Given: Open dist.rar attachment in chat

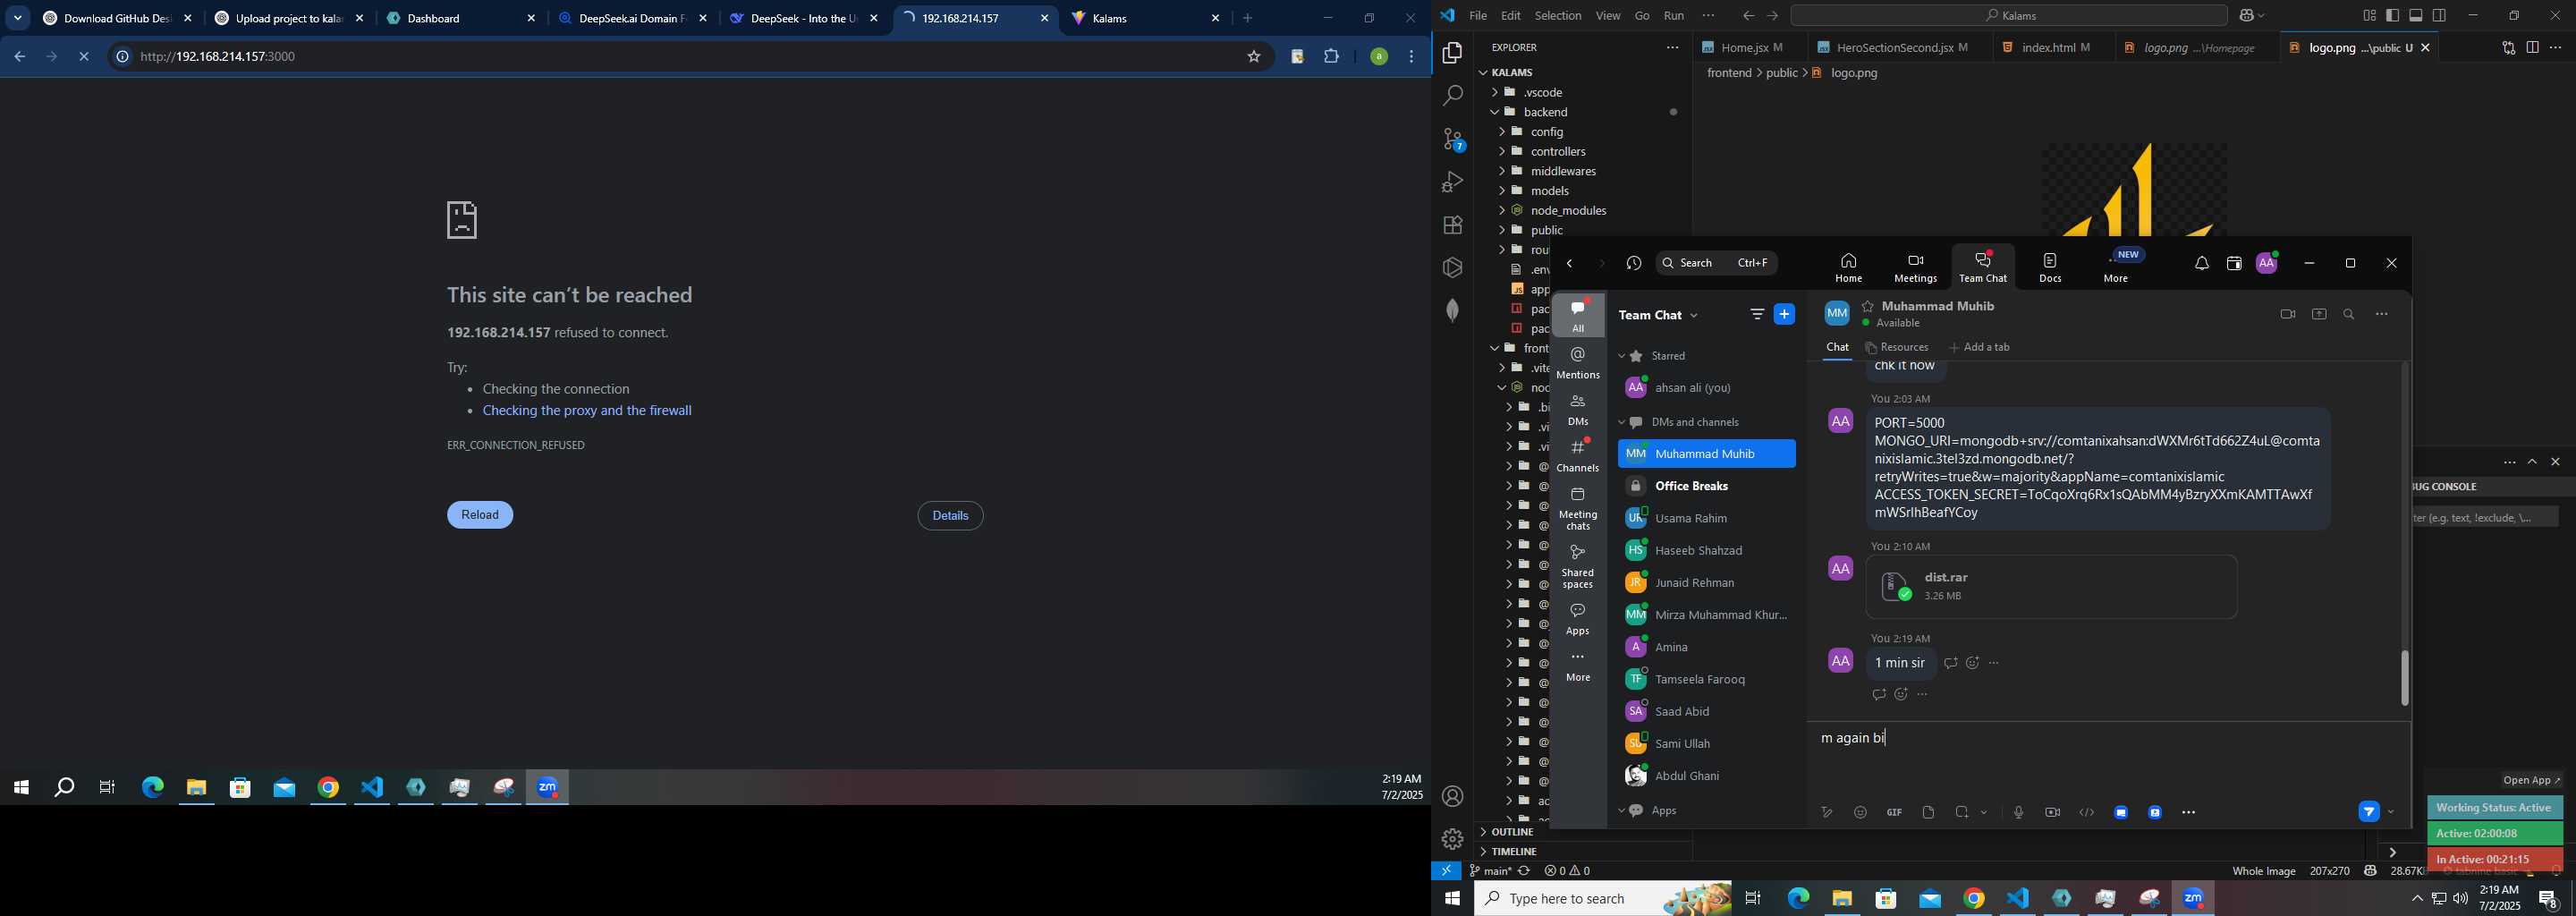Looking at the screenshot, I should tap(2050, 587).
